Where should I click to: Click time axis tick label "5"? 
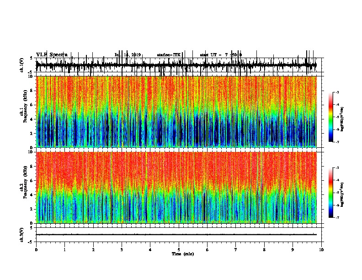point(179,250)
